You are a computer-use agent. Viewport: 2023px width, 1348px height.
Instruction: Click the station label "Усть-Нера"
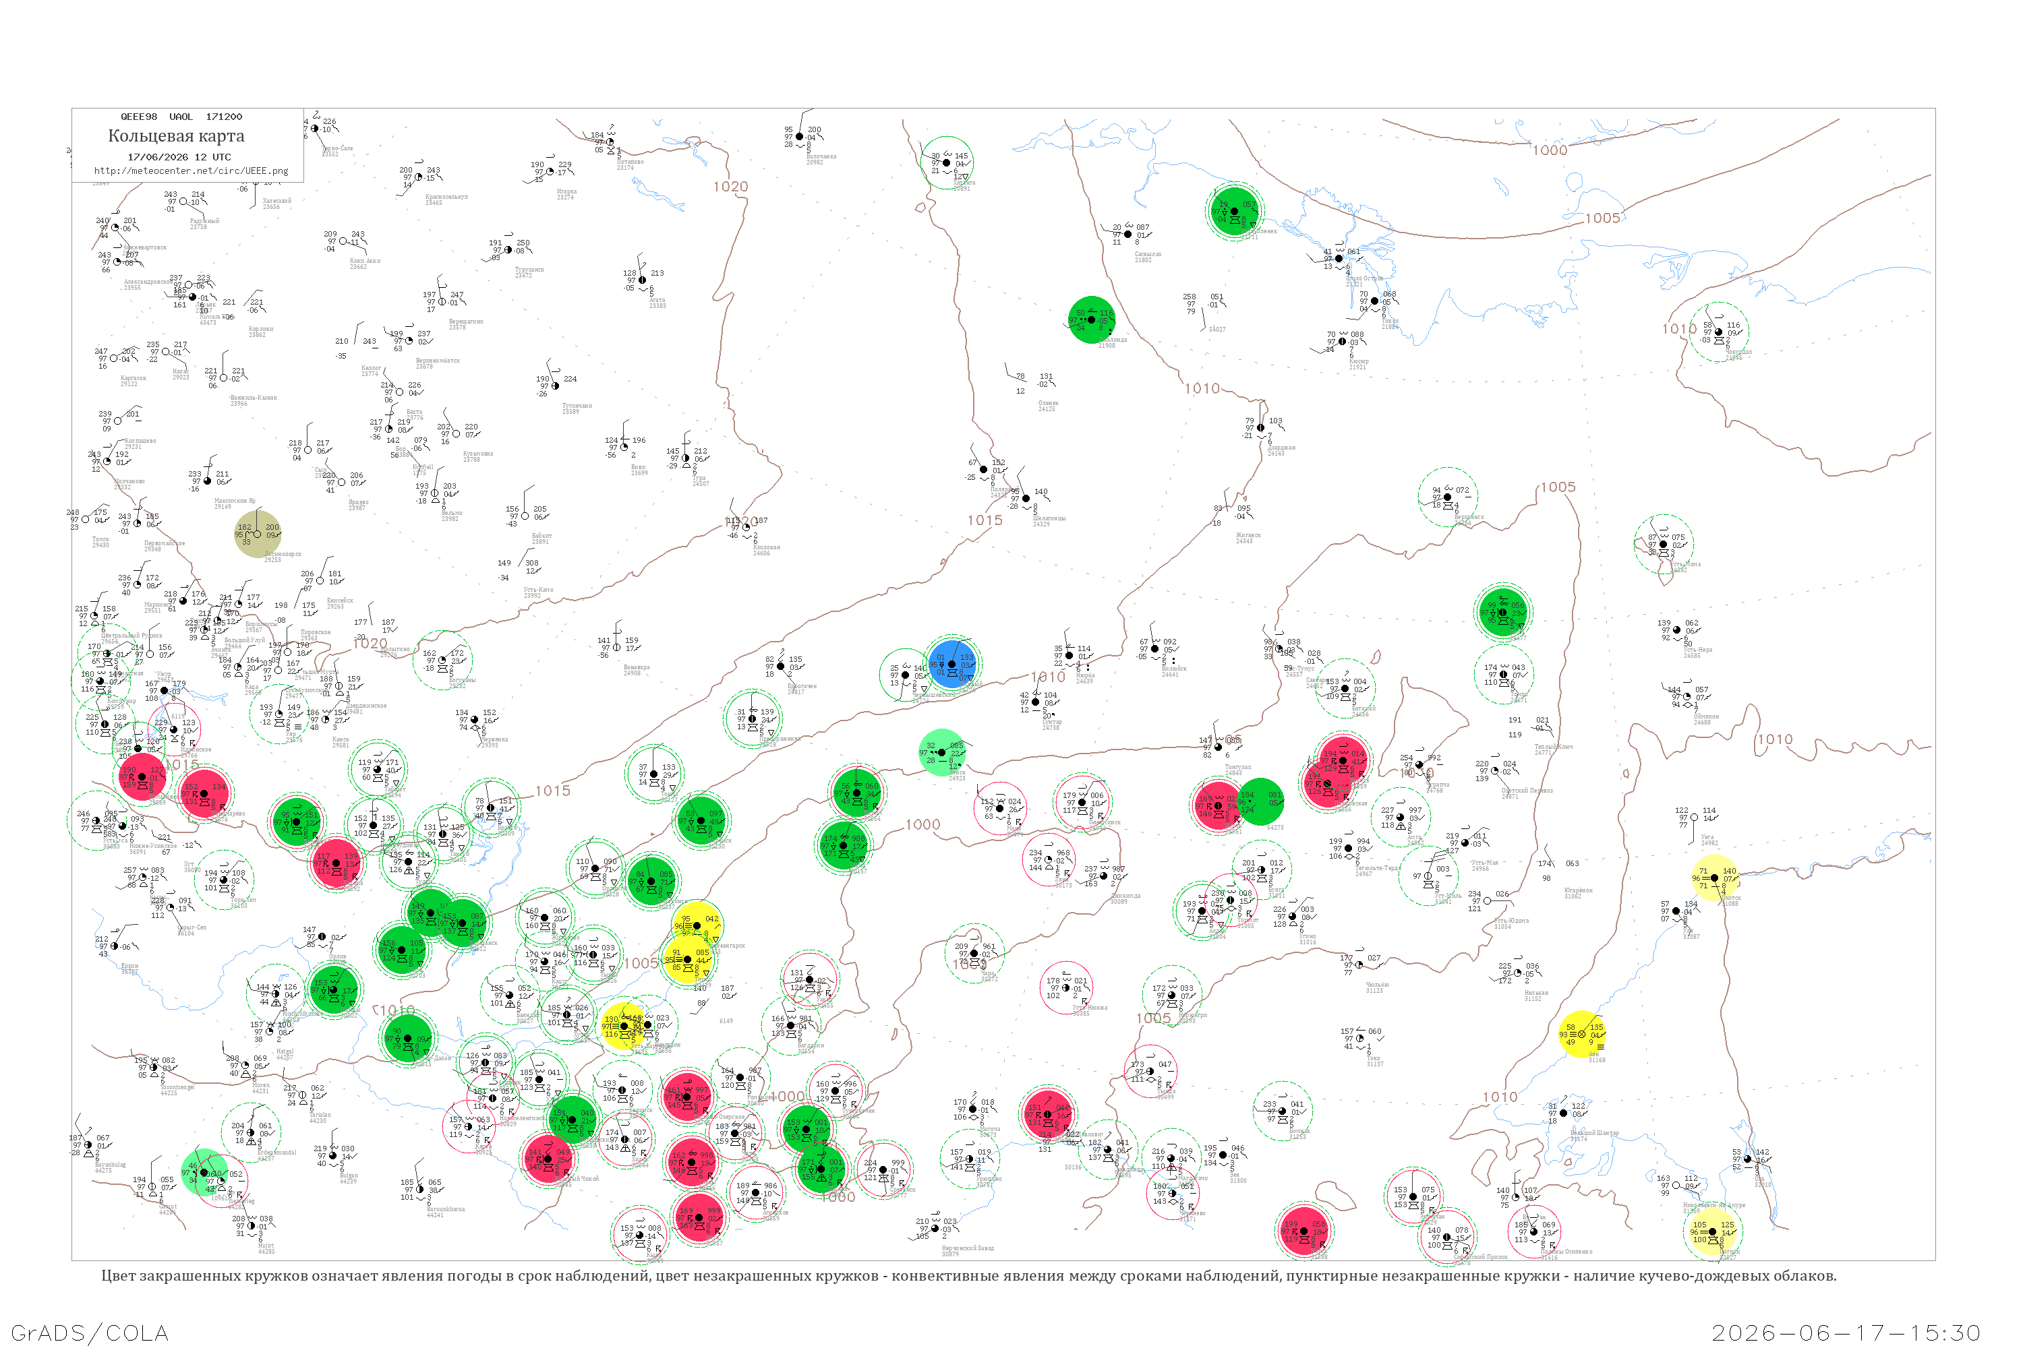[x=1698, y=650]
